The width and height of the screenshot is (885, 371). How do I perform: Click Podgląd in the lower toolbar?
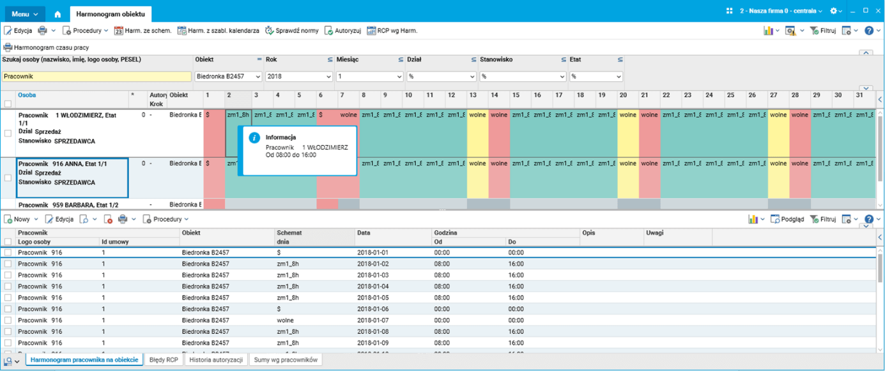787,219
